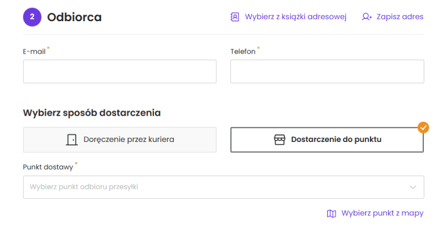Click the 'Punkt dostawy' field label
The height and width of the screenshot is (241, 444).
(x=48, y=167)
